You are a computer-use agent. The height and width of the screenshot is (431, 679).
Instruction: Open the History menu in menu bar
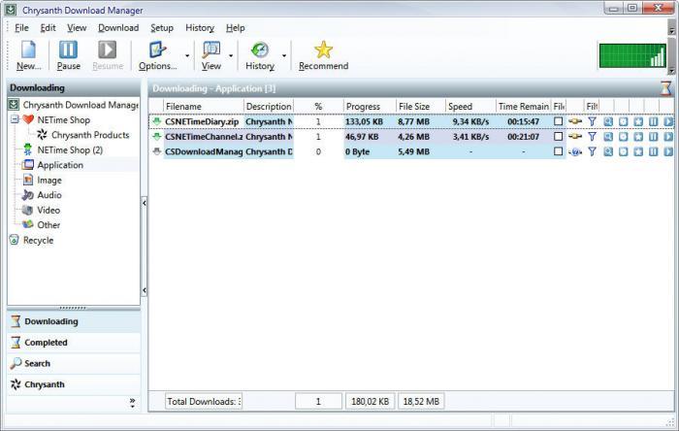(x=200, y=28)
